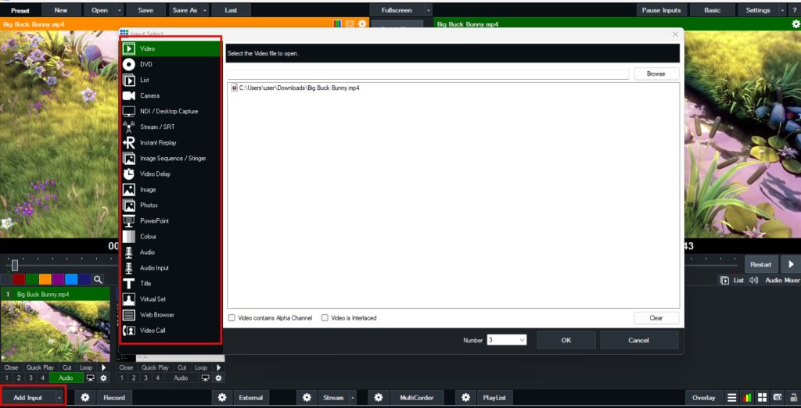801x408 pixels.
Task: Expand the Save As arrow
Action: [205, 10]
